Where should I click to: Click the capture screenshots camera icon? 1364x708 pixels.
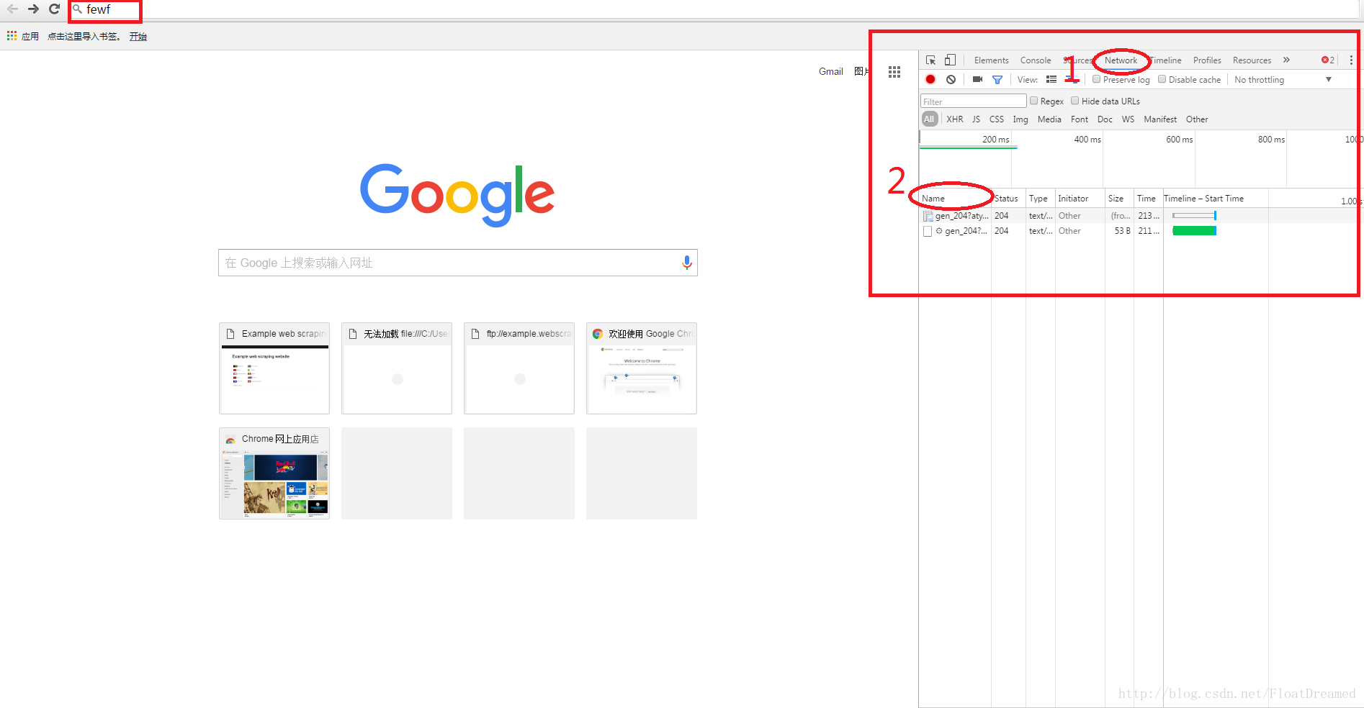click(977, 80)
